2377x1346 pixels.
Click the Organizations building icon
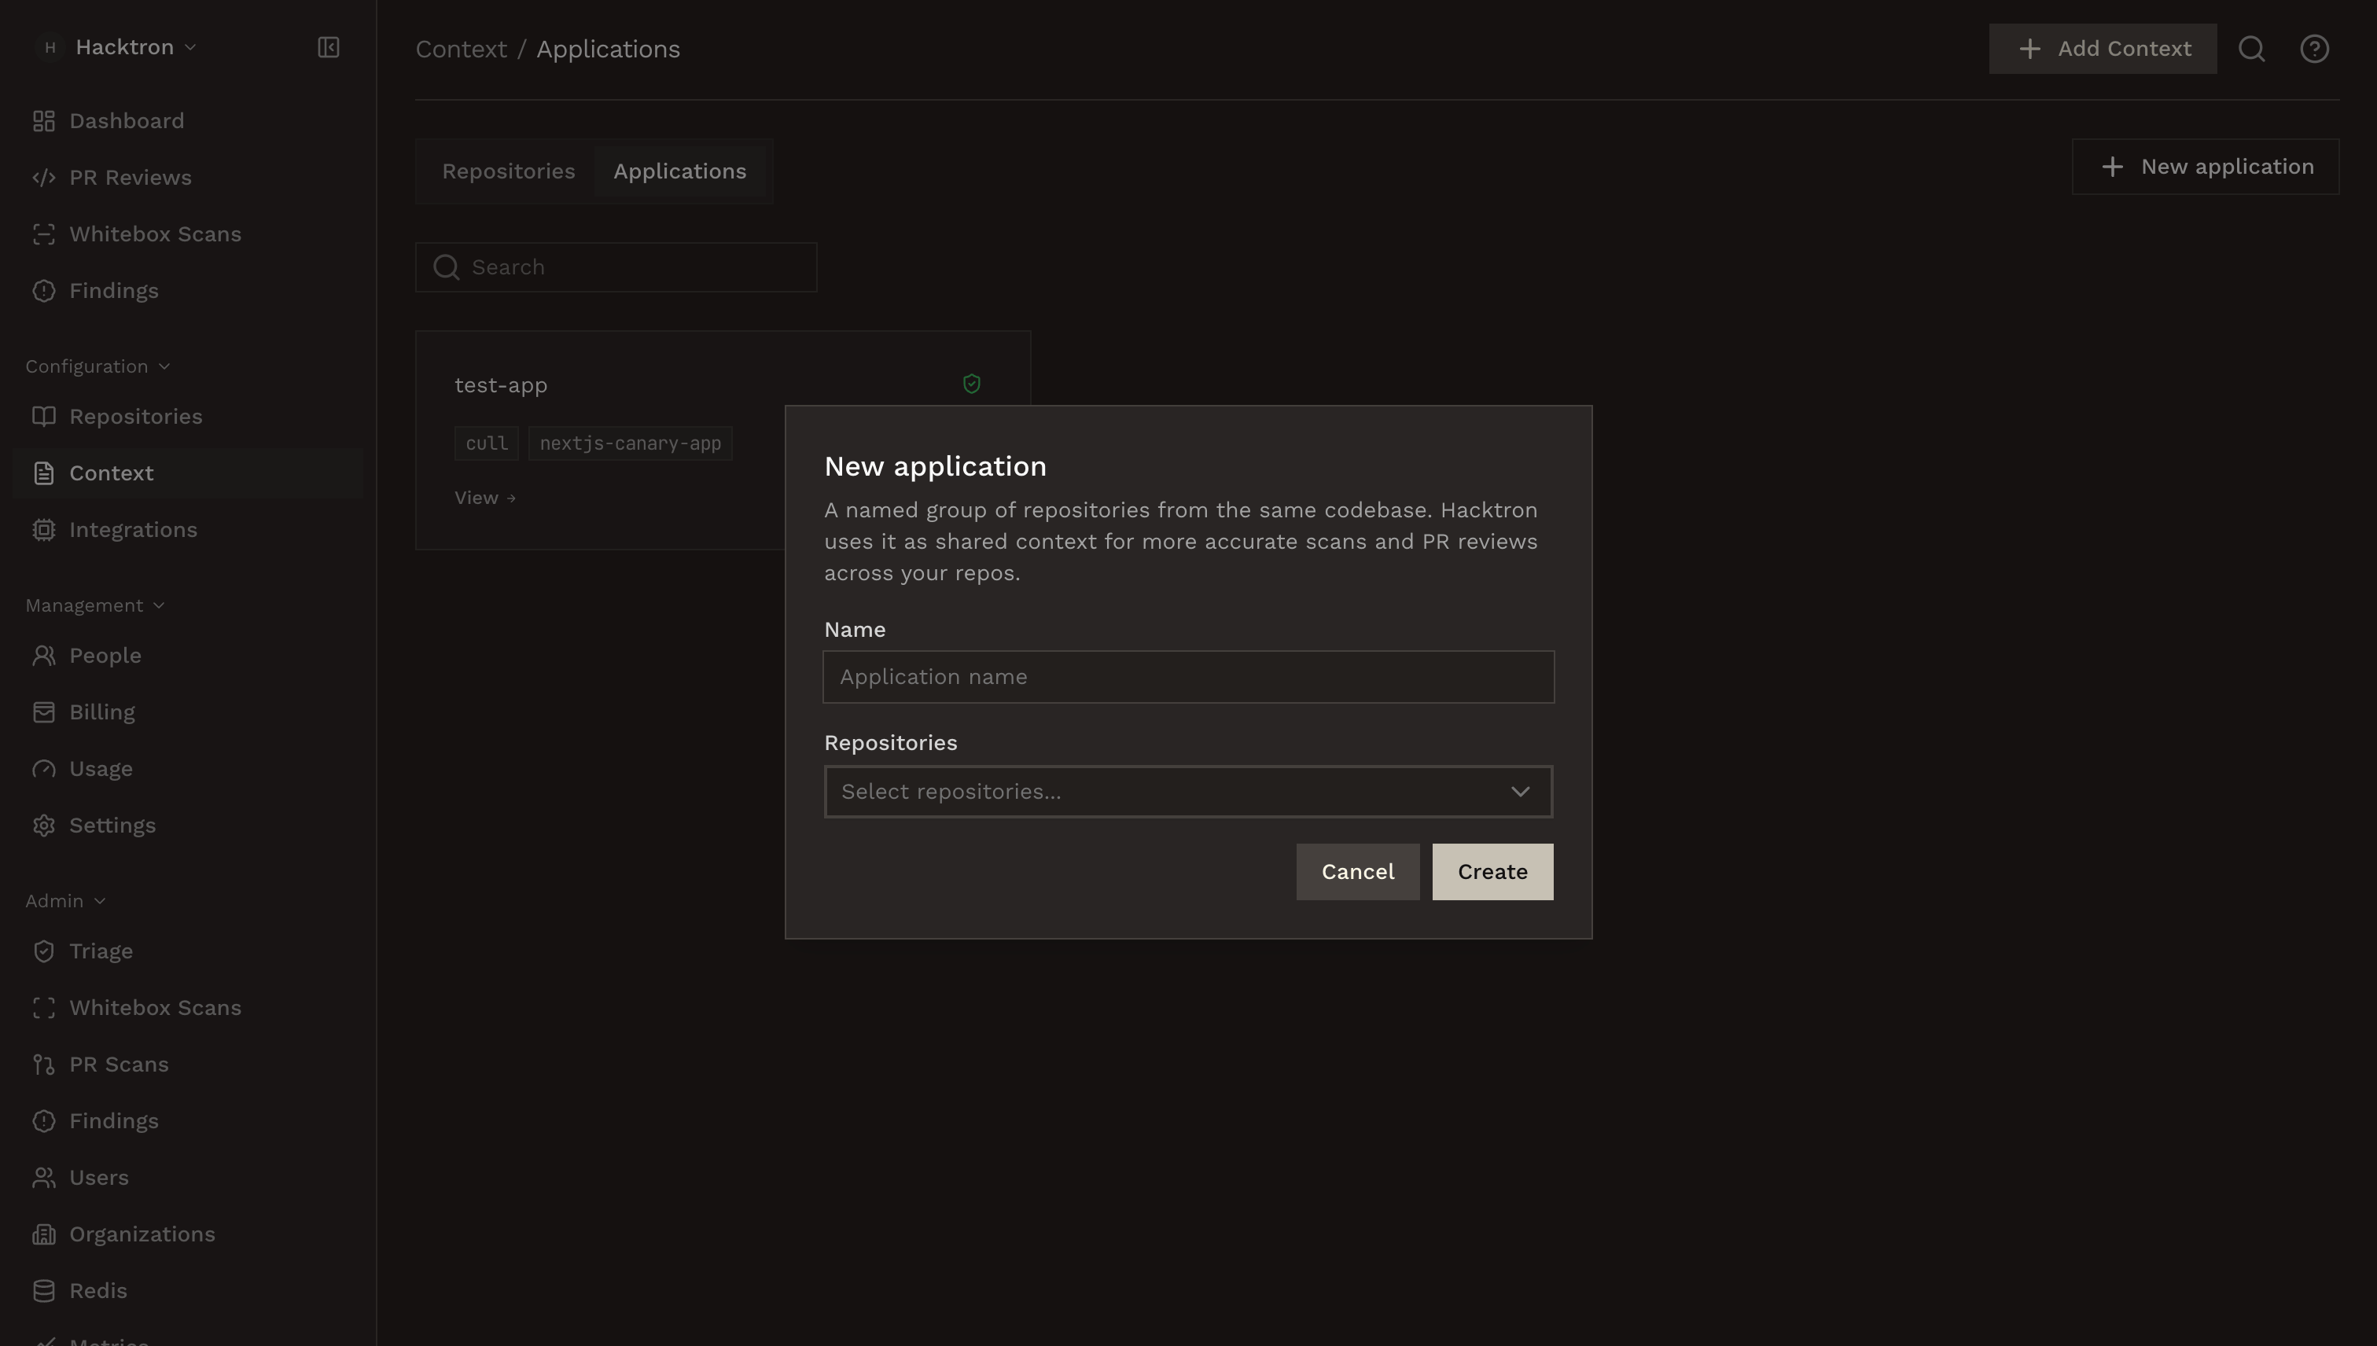pos(43,1234)
